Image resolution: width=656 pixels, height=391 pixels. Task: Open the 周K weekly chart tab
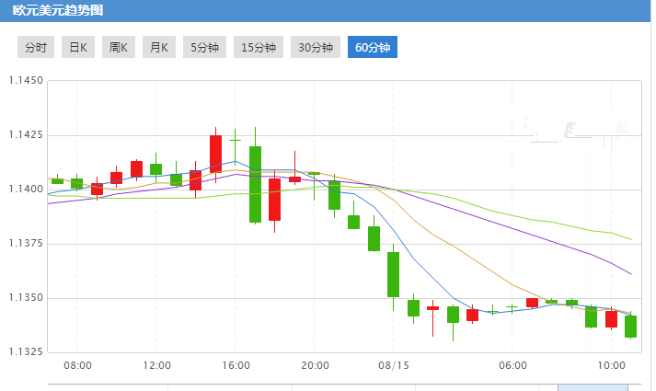point(118,48)
